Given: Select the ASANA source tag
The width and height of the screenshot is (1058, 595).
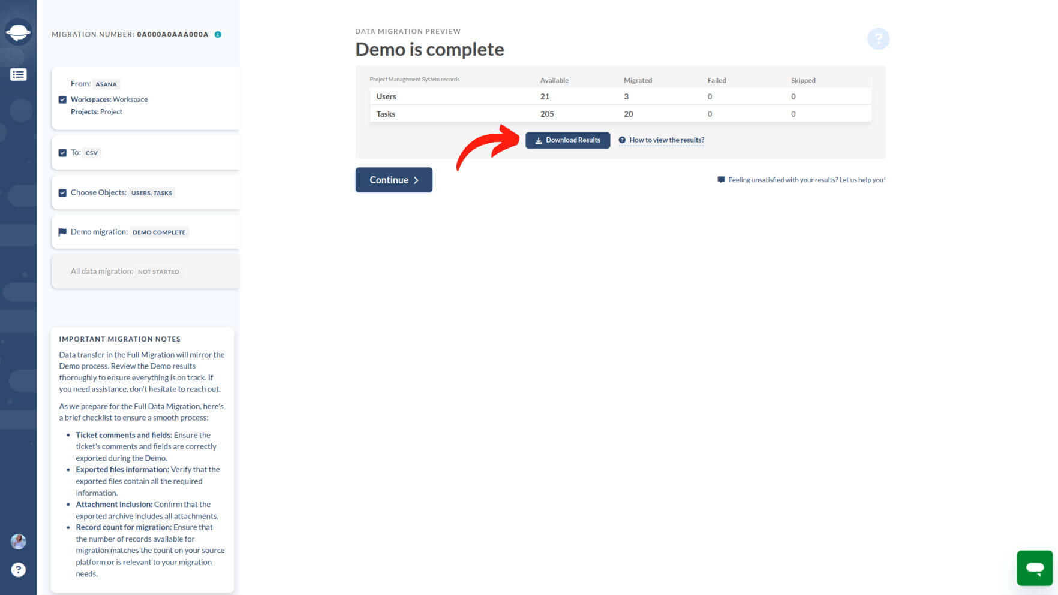Looking at the screenshot, I should coord(106,84).
